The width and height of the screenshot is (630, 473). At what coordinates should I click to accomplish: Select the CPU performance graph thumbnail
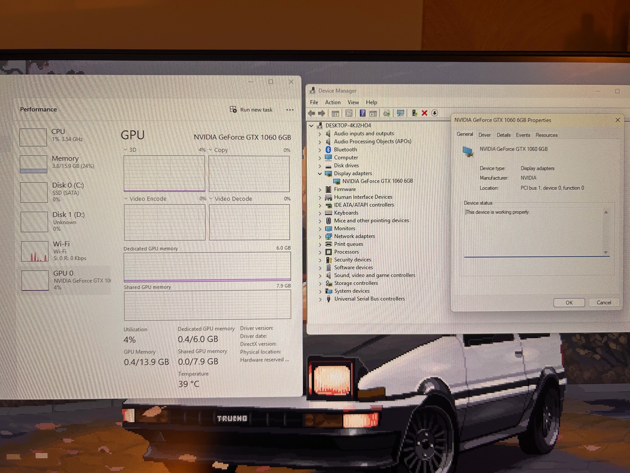coord(33,137)
